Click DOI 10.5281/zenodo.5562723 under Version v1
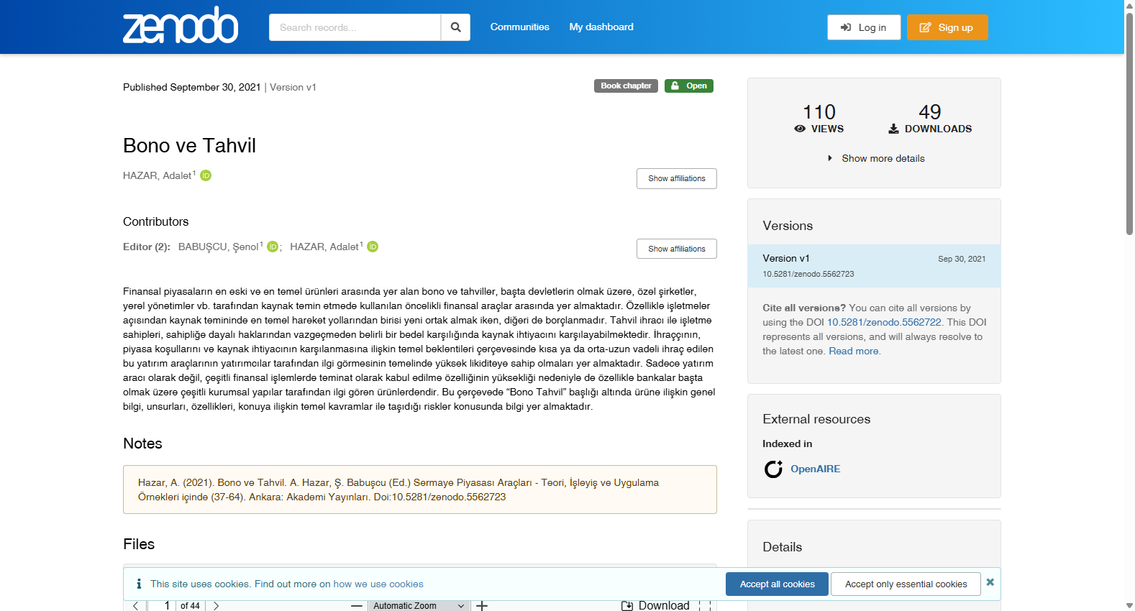The image size is (1135, 611). 808,274
